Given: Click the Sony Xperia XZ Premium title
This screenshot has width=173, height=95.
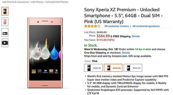Looking at the screenshot, I should point(123,16).
